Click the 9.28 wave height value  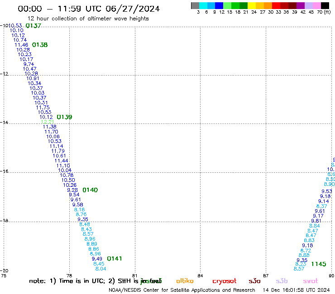(x=72, y=190)
